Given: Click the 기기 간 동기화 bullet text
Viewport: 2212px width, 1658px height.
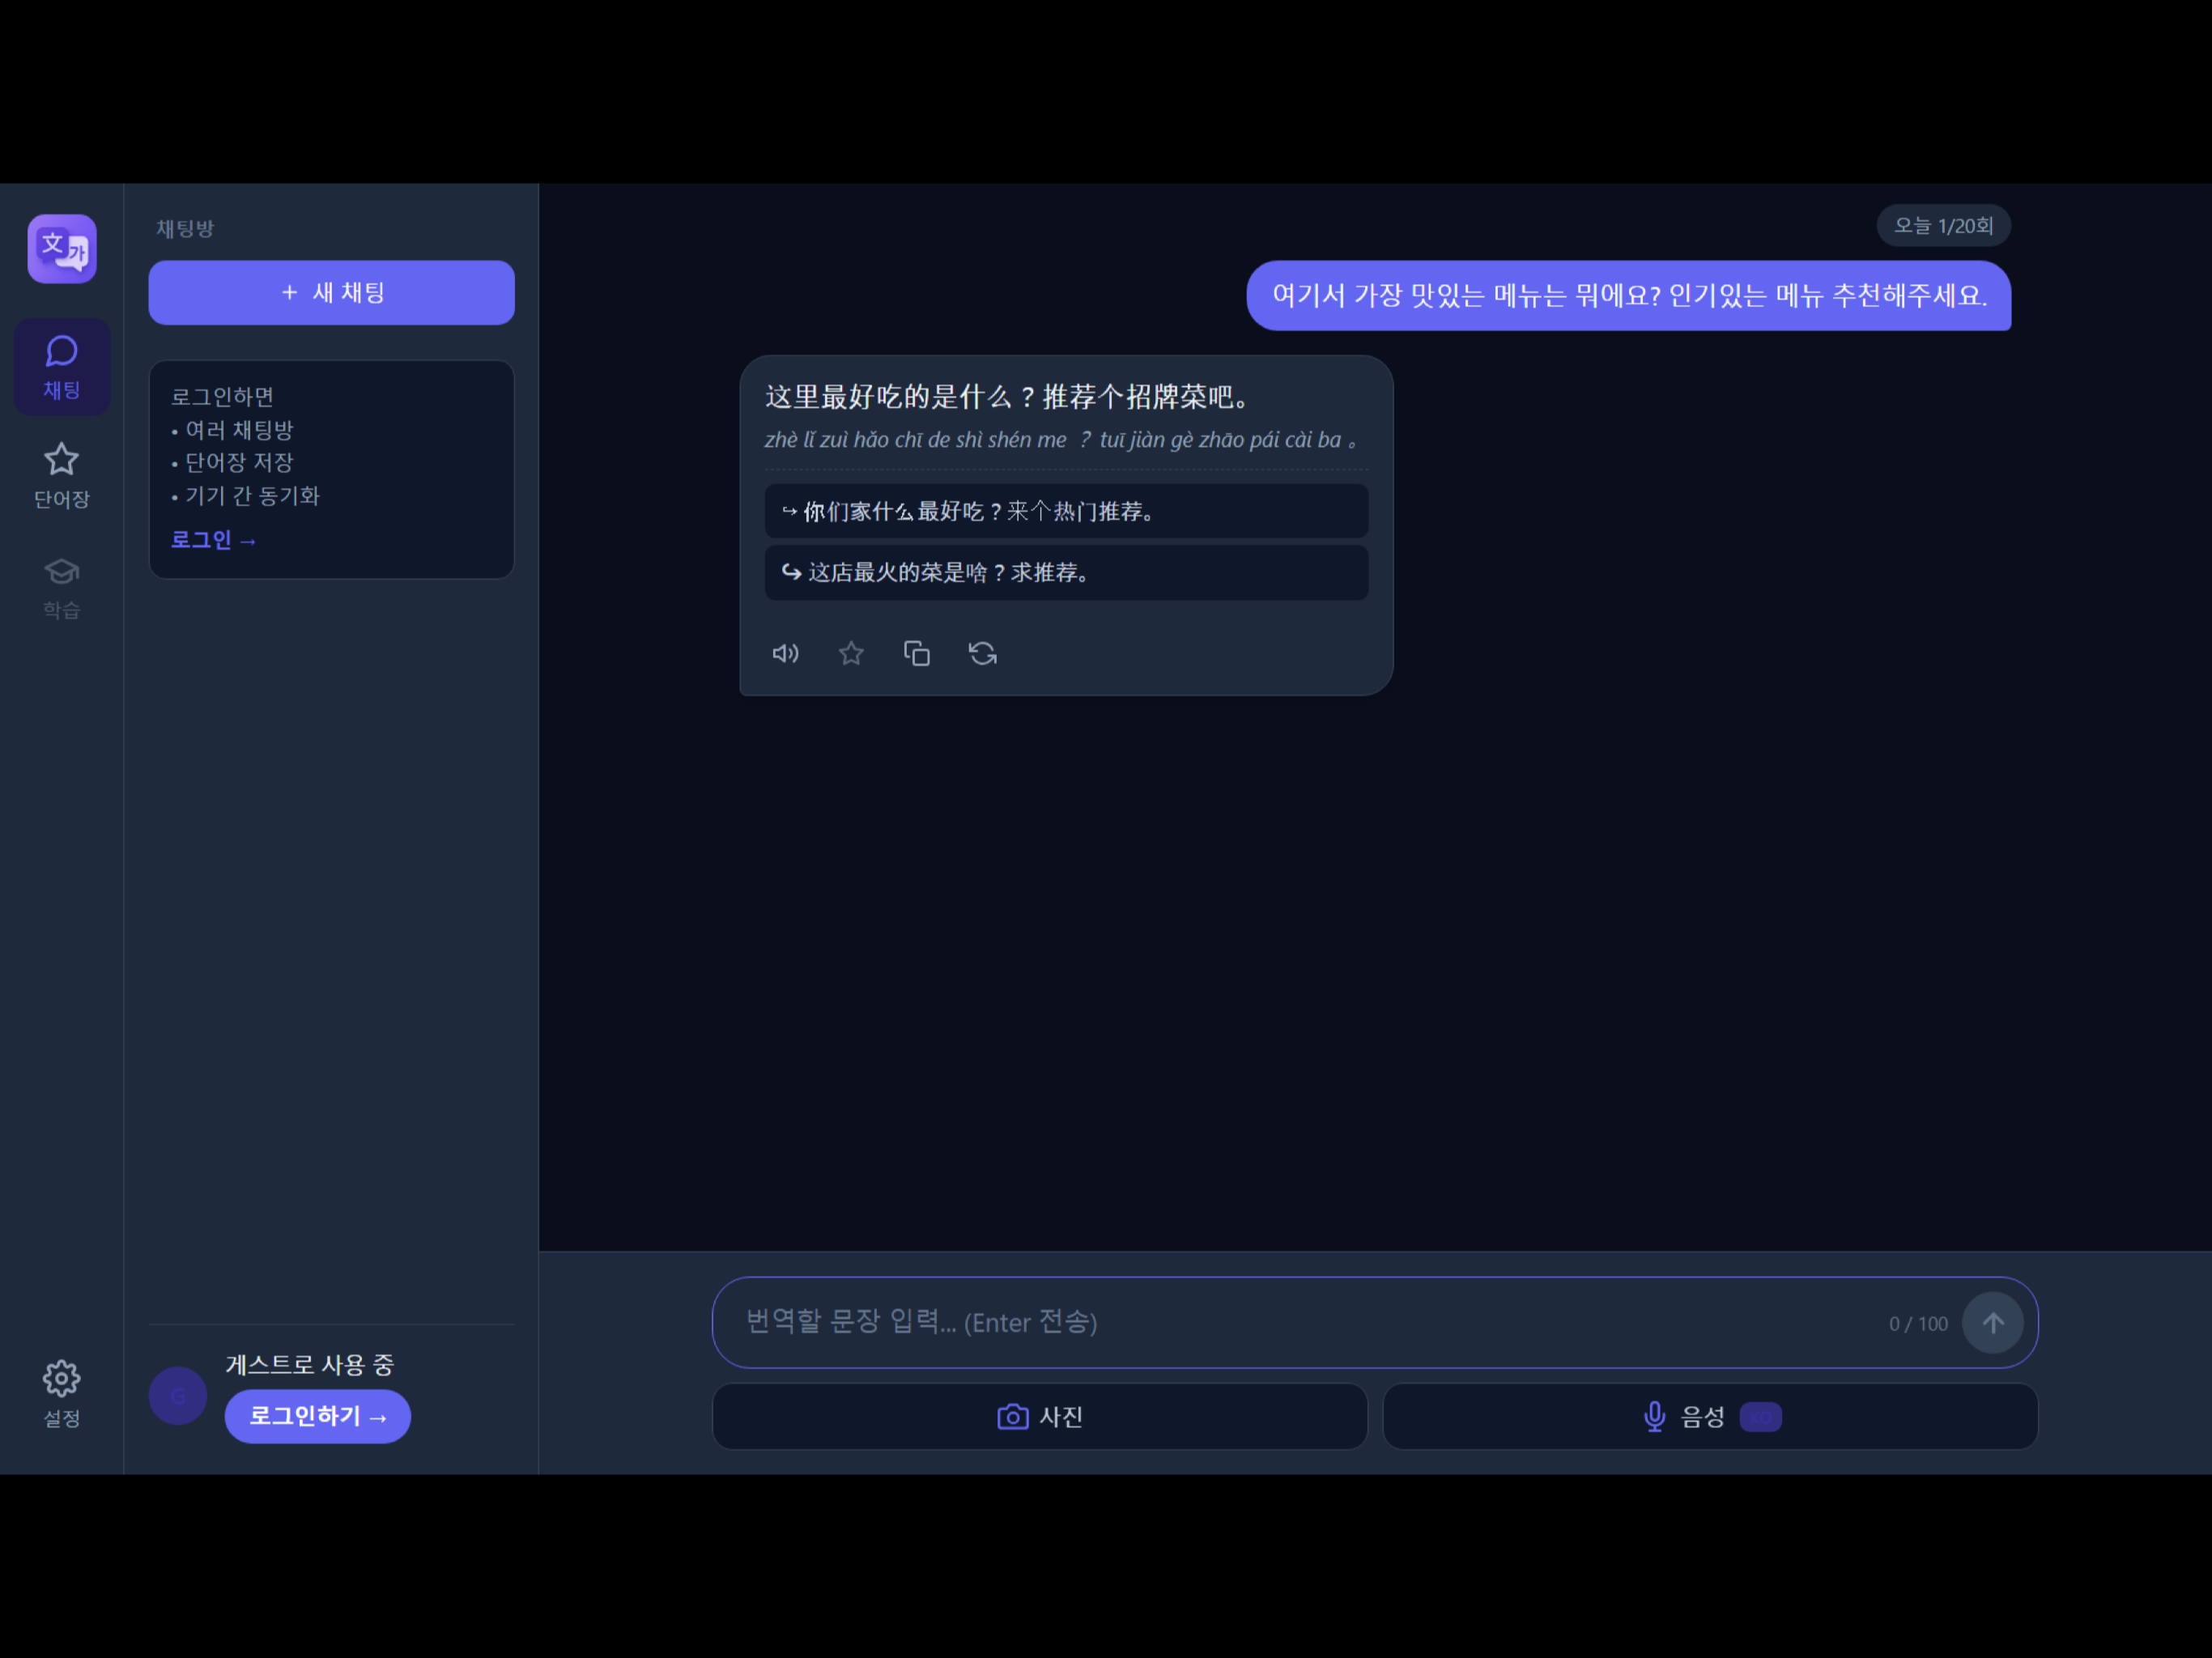Looking at the screenshot, I should point(252,496).
